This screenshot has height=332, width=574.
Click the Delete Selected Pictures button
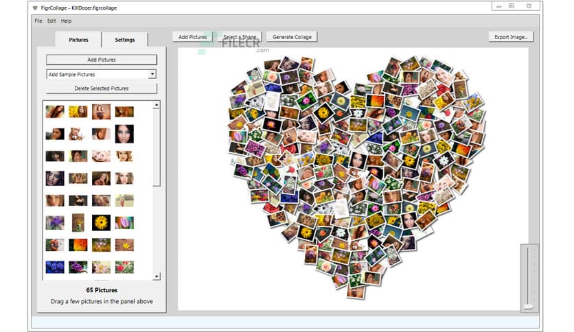(x=102, y=88)
